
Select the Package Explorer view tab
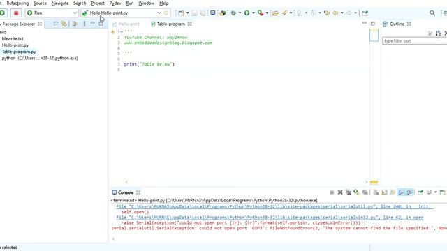(x=19, y=24)
